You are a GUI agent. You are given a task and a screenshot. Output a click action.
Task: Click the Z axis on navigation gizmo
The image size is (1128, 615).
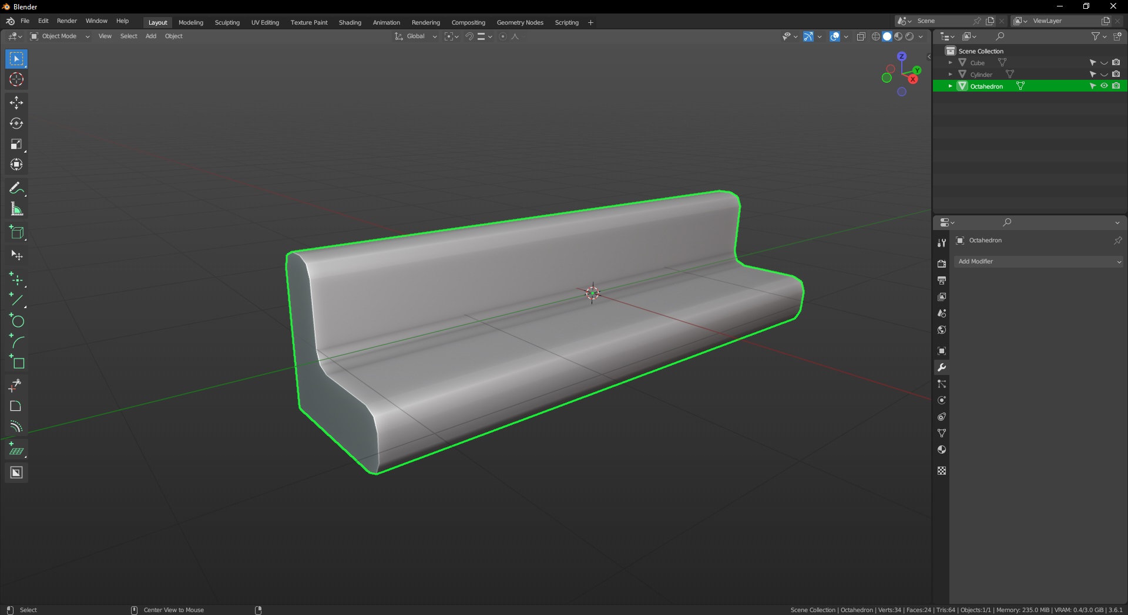tap(901, 56)
